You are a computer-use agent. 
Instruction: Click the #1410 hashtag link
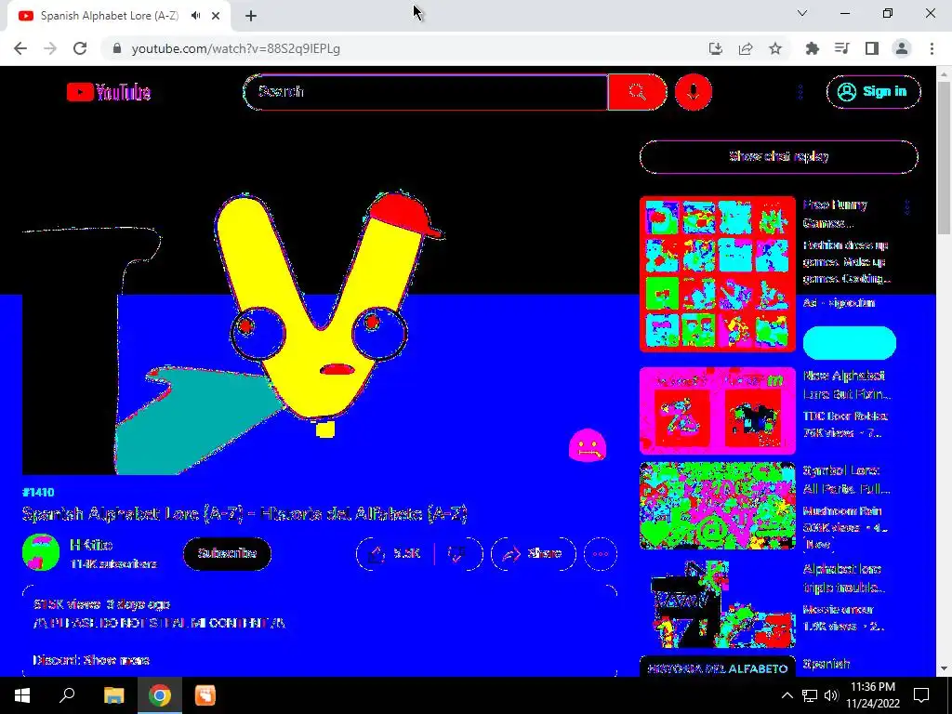[37, 493]
